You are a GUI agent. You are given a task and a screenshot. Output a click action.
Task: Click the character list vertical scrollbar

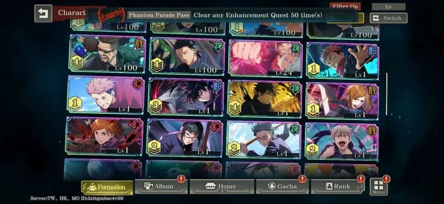tap(387, 94)
